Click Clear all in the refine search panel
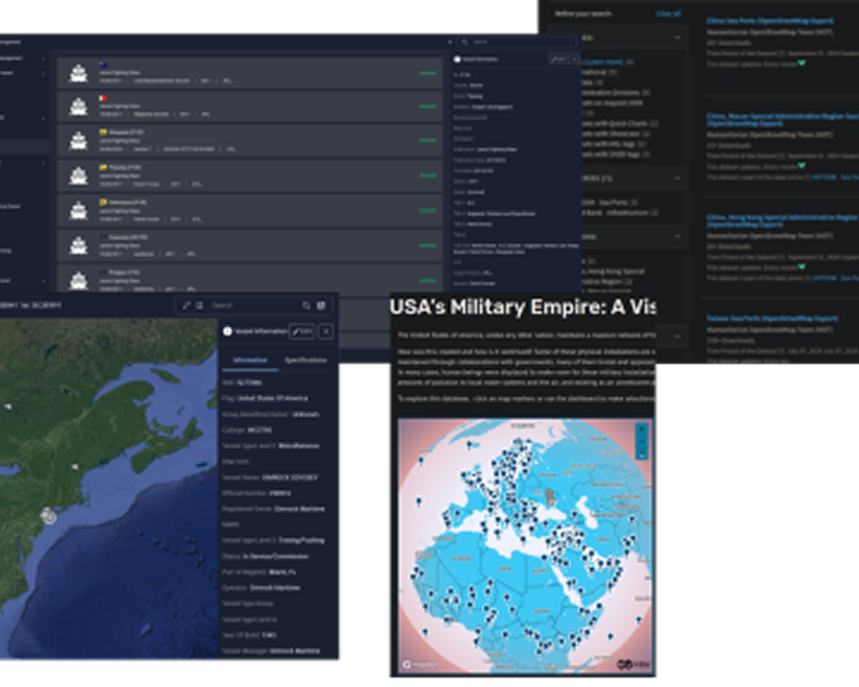Image resolution: width=859 pixels, height=687 pixels. pos(668,13)
